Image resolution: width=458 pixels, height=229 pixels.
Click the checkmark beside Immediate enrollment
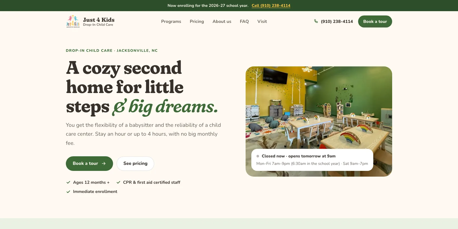[68, 192]
